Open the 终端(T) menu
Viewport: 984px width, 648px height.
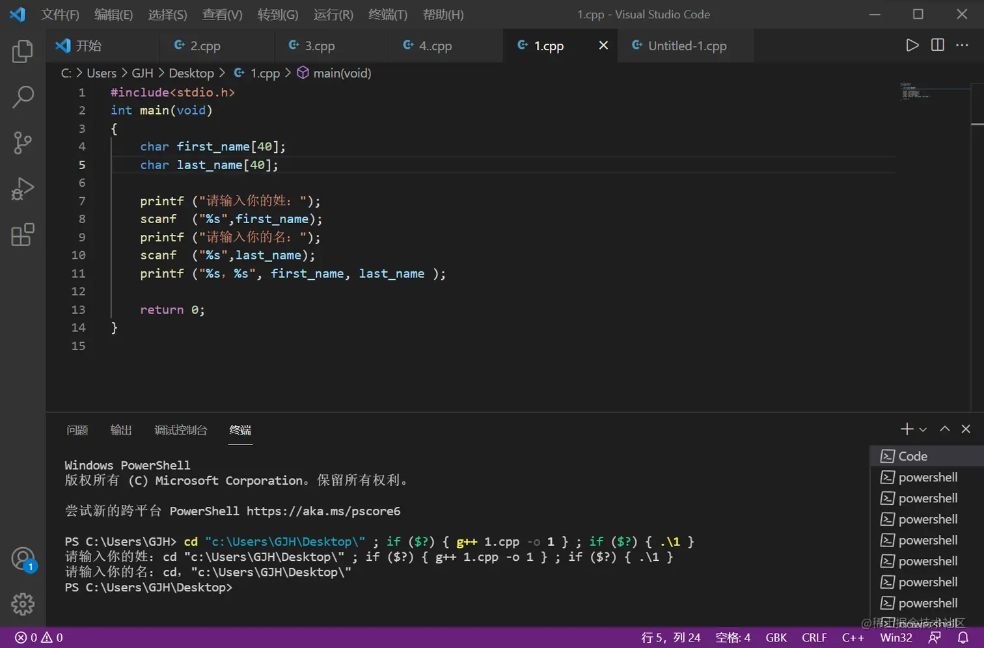[x=387, y=14]
